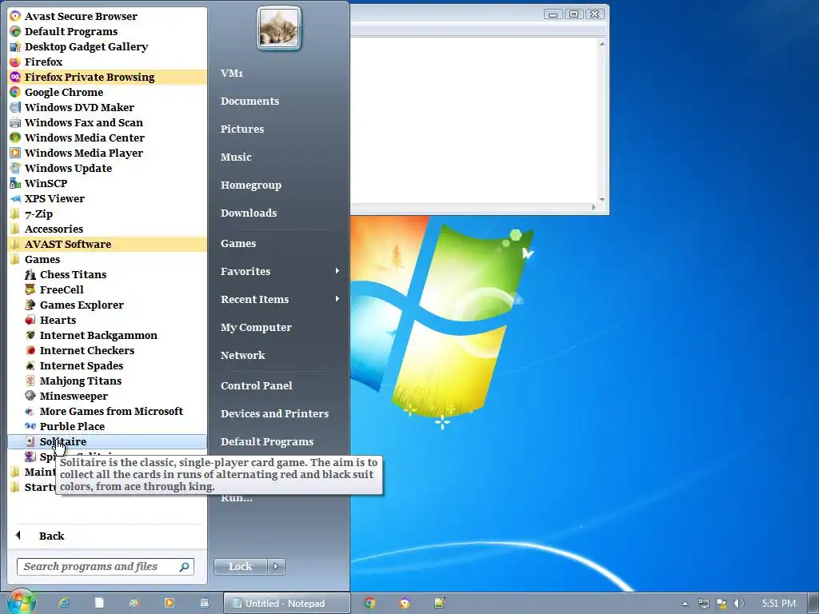Launch Windows Media Center
This screenshot has width=819, height=614.
(107, 138)
